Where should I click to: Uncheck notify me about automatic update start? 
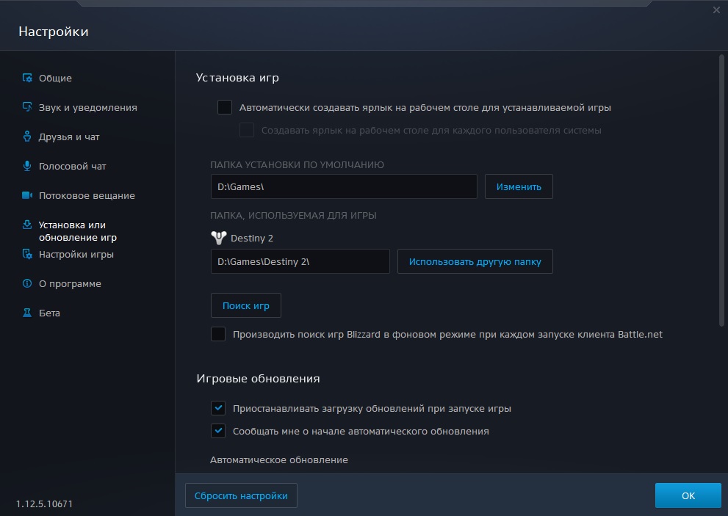218,431
